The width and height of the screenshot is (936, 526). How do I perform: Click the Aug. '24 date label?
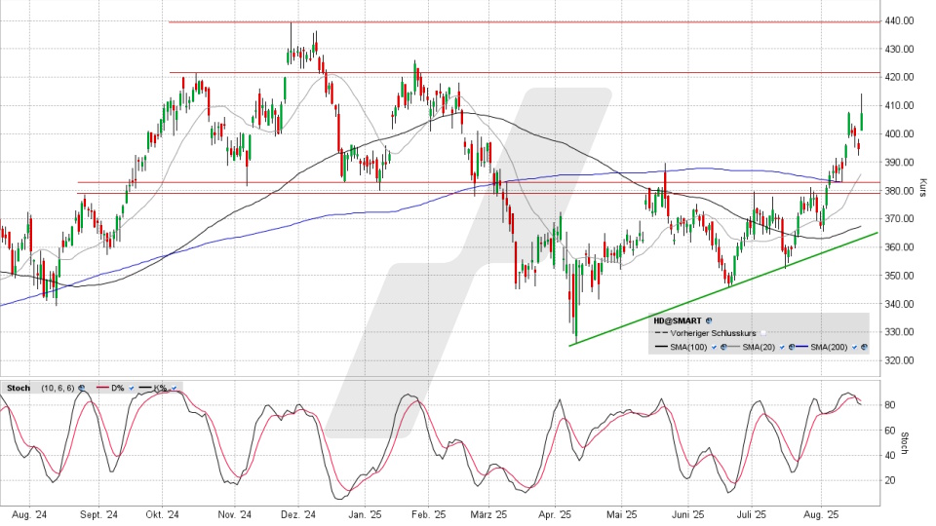[30, 514]
